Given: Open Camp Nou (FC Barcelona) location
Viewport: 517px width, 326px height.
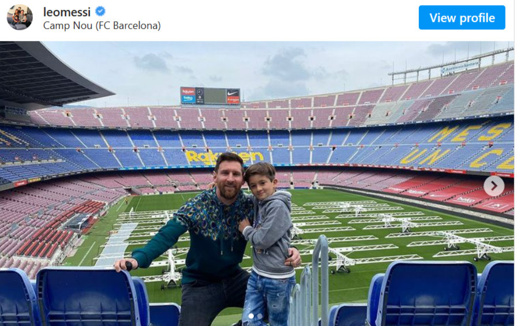Looking at the screenshot, I should [x=102, y=26].
